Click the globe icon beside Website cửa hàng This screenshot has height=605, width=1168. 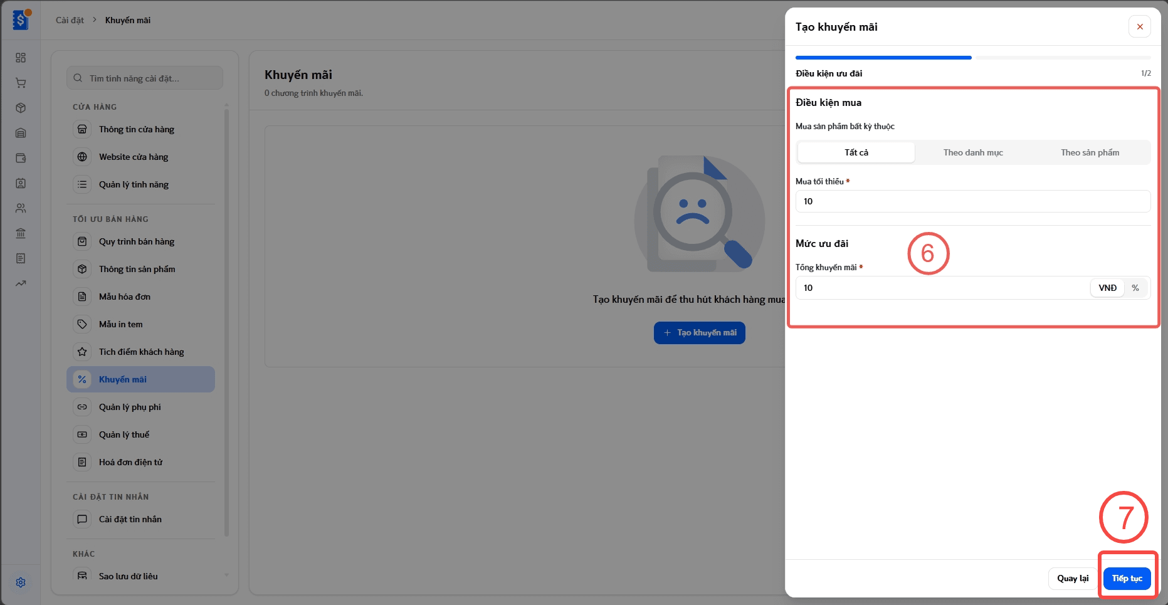(82, 157)
